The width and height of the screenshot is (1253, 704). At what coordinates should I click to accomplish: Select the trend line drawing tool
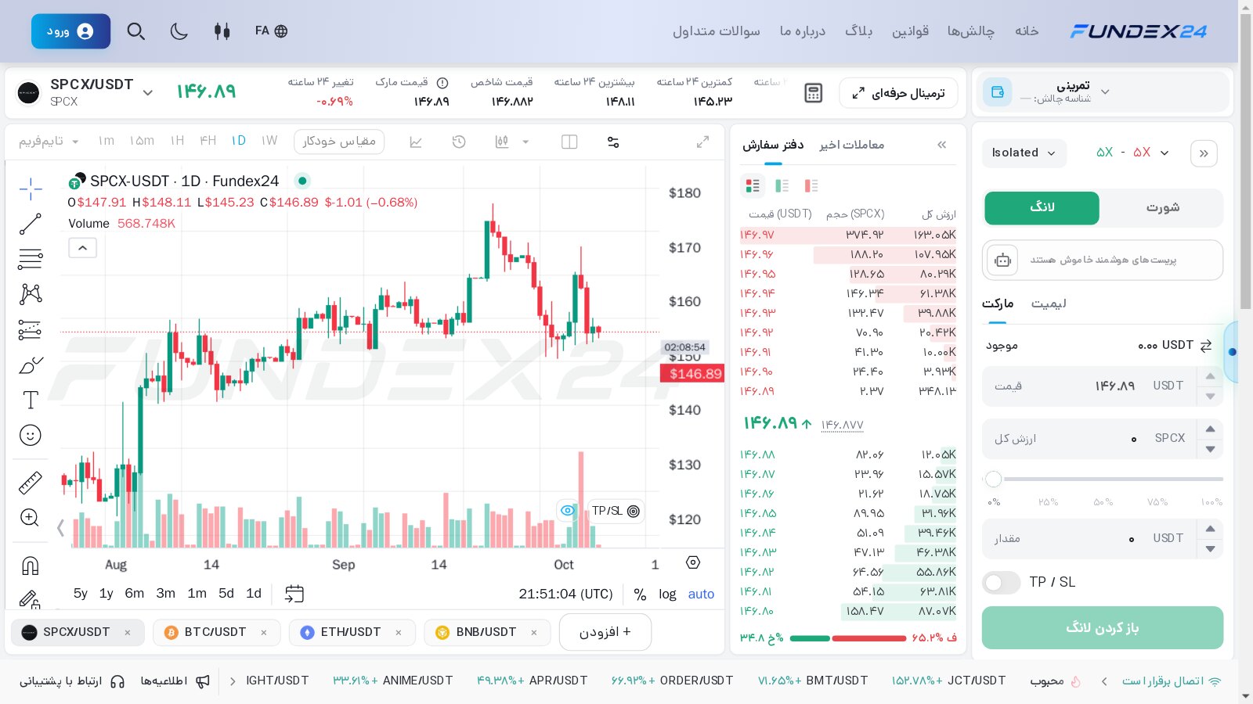31,224
